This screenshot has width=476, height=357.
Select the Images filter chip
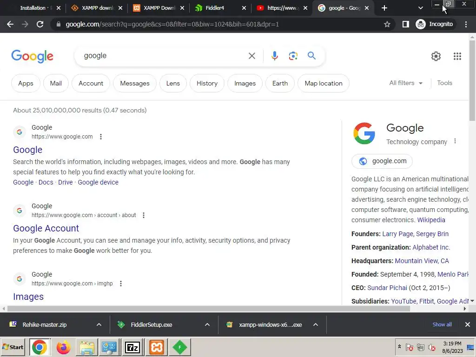point(245,83)
